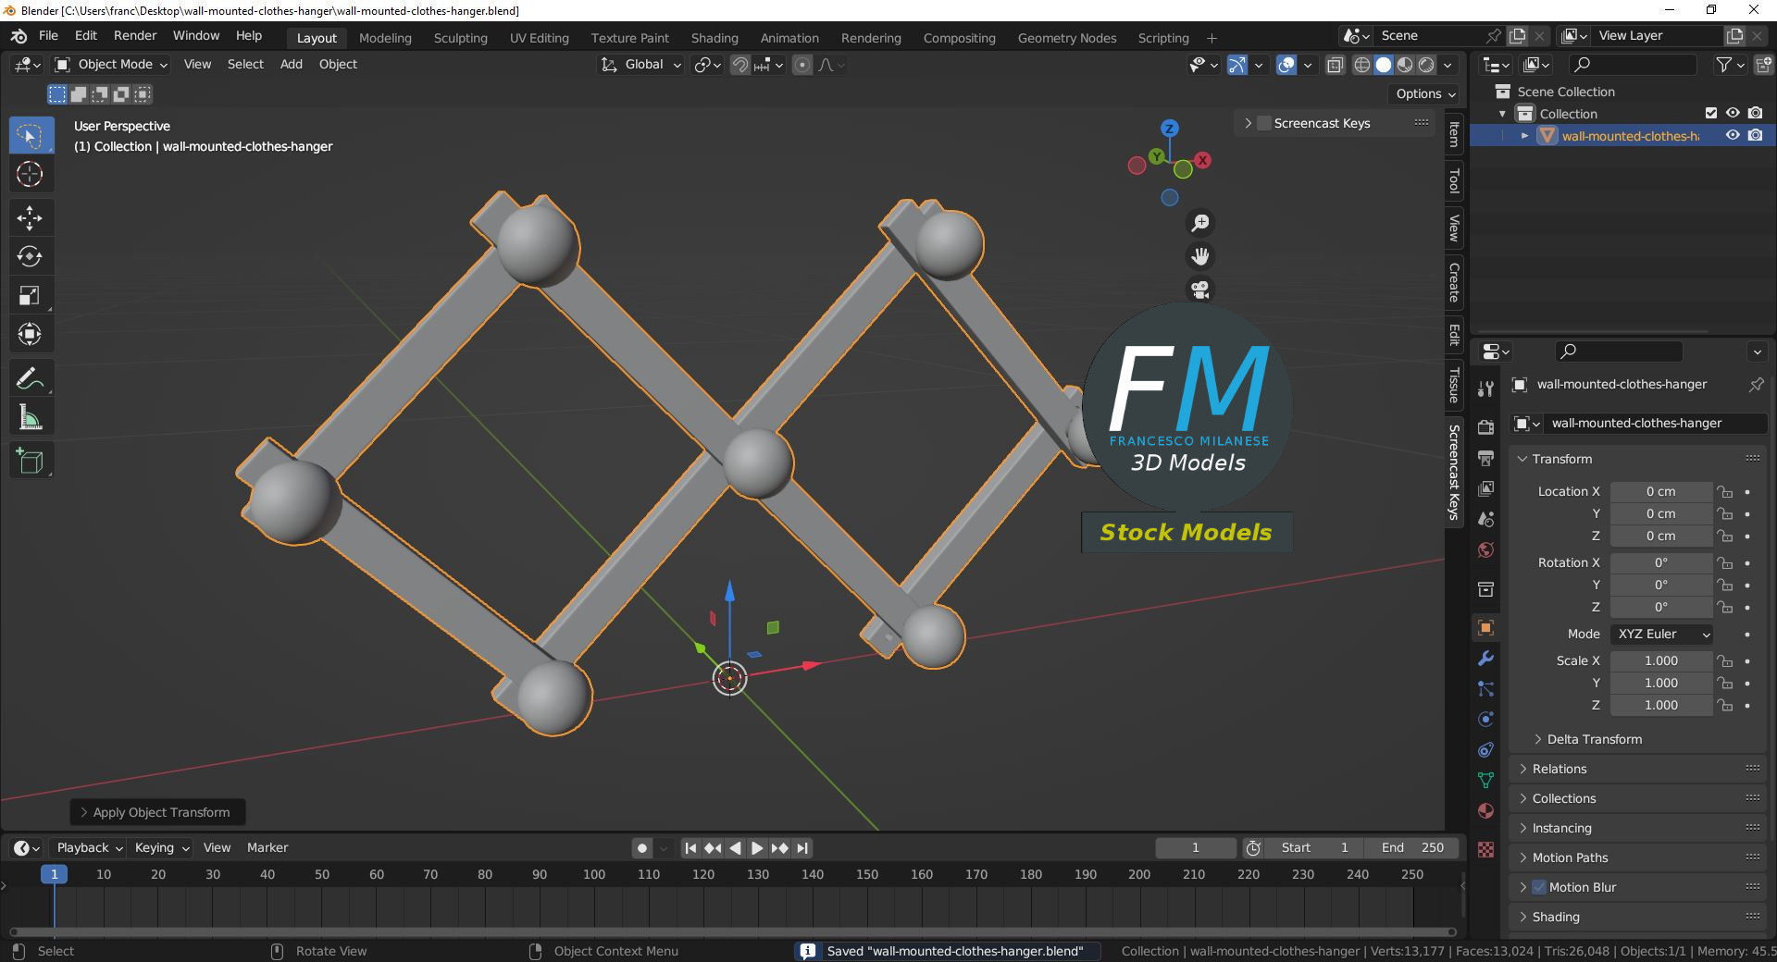Toggle proportional editing in header
The image size is (1777, 962).
pos(802,65)
